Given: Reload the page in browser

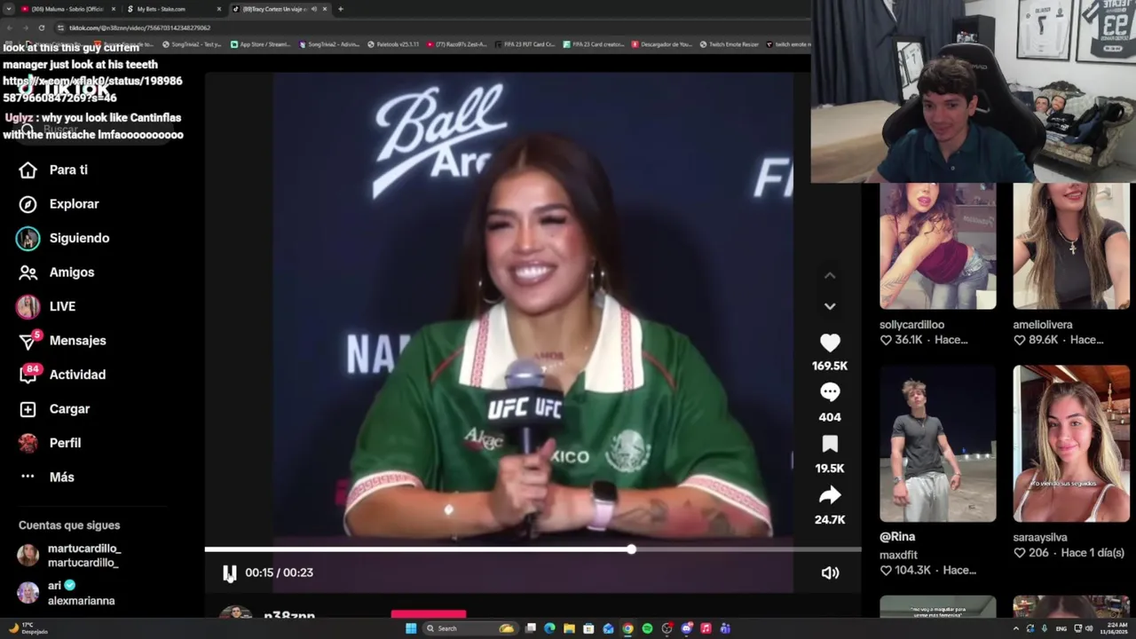Looking at the screenshot, I should click(x=41, y=28).
